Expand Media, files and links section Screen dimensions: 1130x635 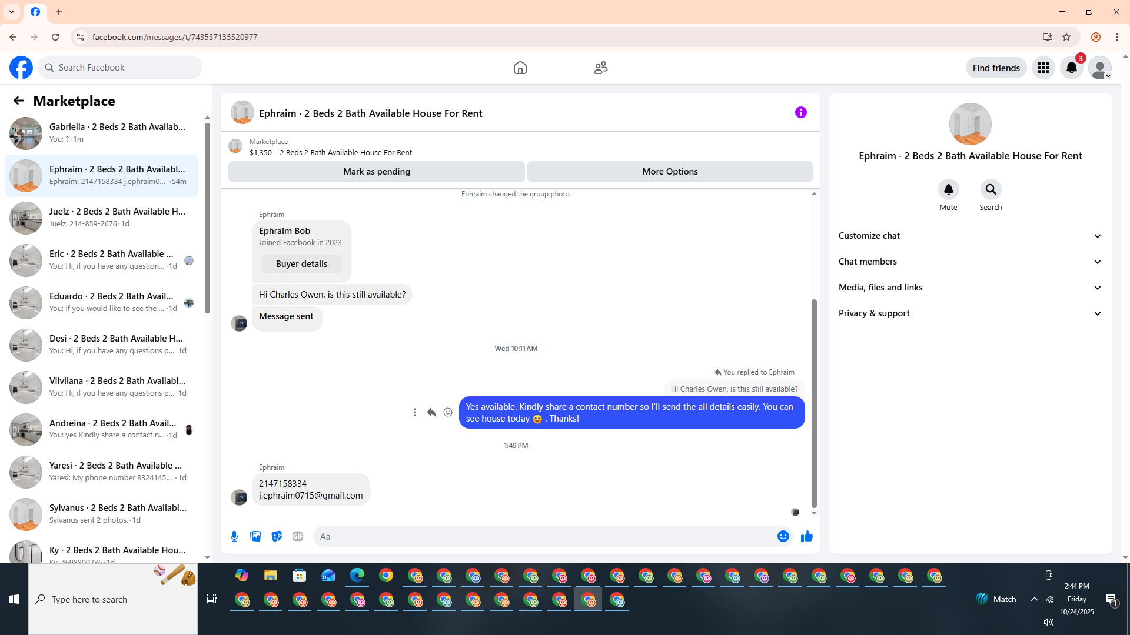click(970, 288)
